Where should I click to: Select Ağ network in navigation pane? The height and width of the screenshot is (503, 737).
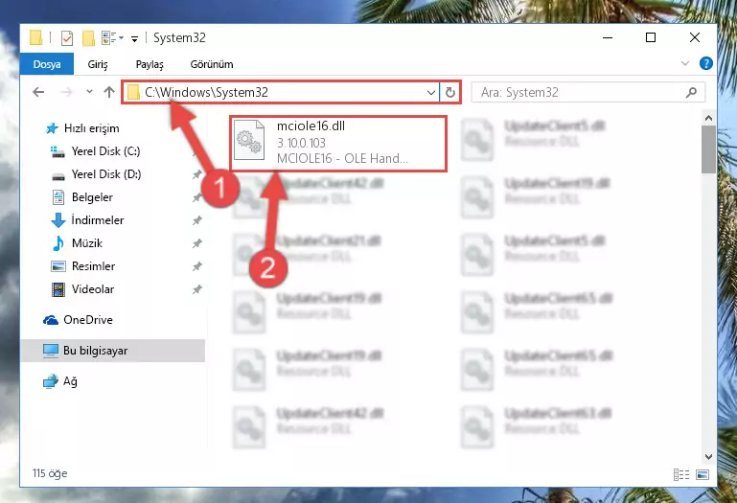70,381
